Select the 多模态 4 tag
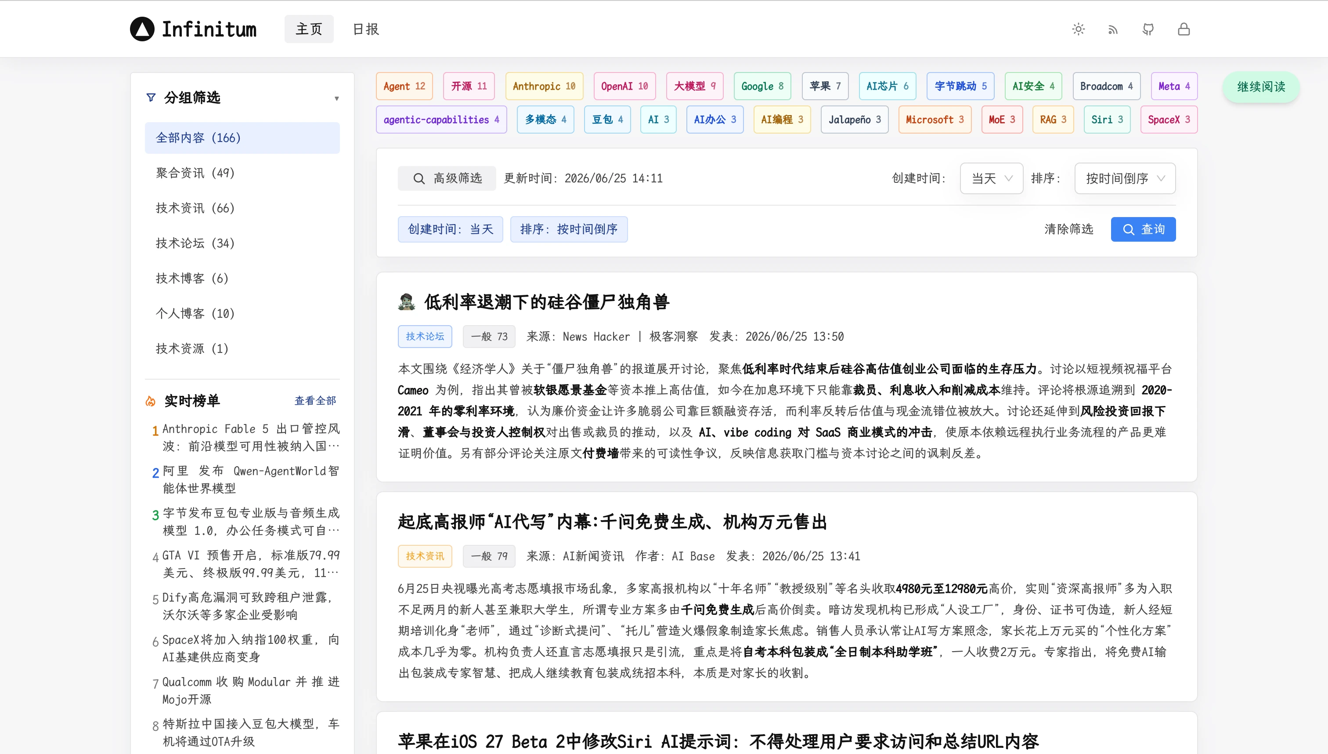This screenshot has width=1328, height=754. click(545, 120)
